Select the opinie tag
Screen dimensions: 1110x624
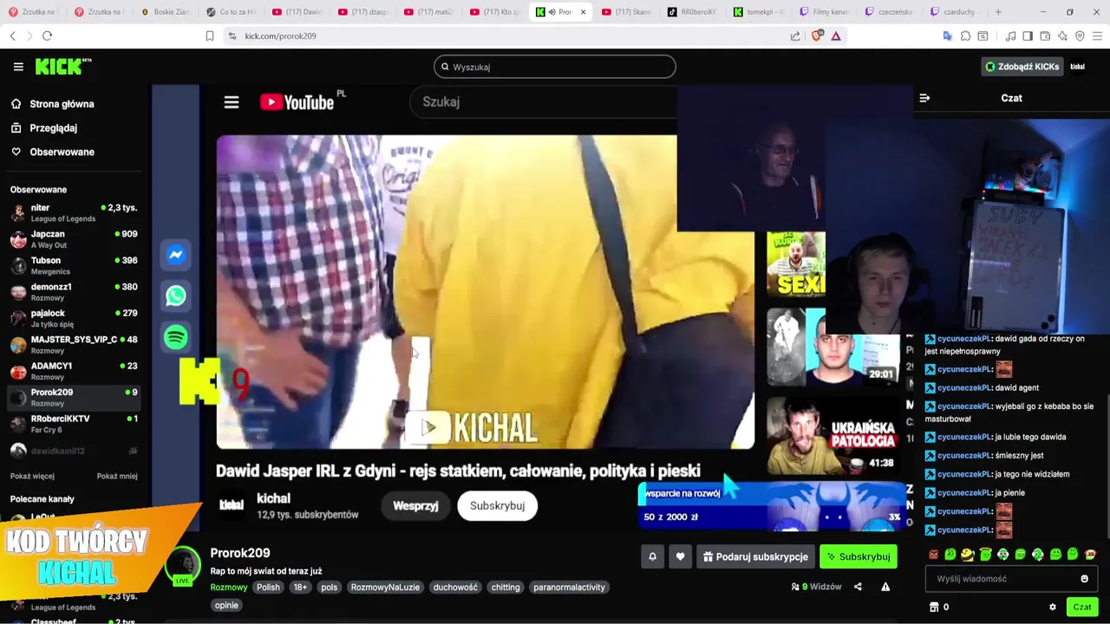click(x=226, y=606)
